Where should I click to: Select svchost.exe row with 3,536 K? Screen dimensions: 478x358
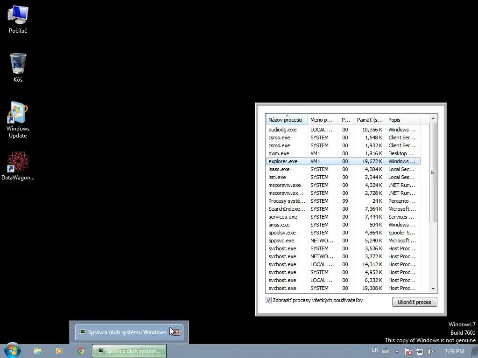pyautogui.click(x=343, y=248)
